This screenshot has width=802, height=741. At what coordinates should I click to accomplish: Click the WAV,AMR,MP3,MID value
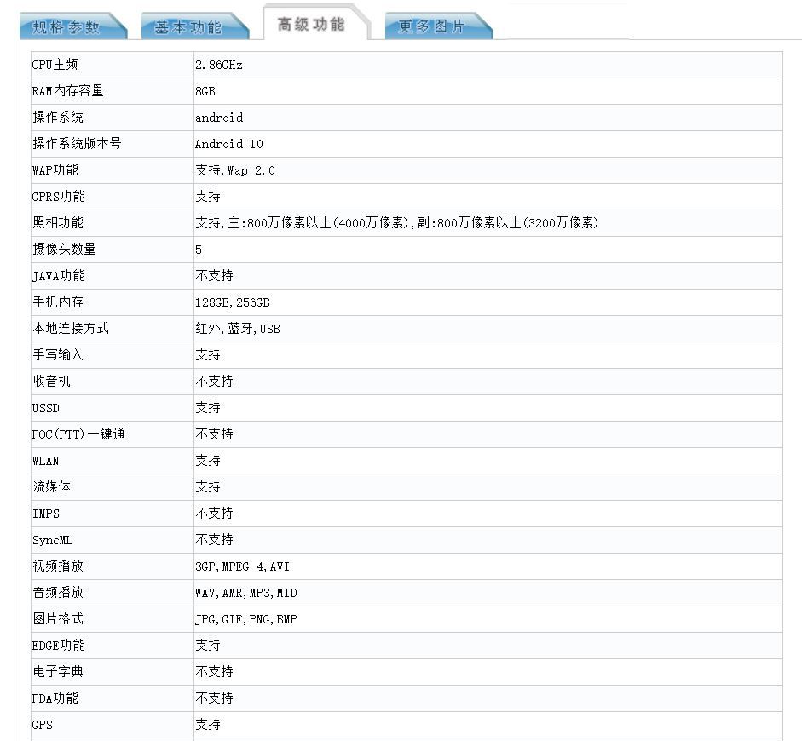click(x=246, y=593)
